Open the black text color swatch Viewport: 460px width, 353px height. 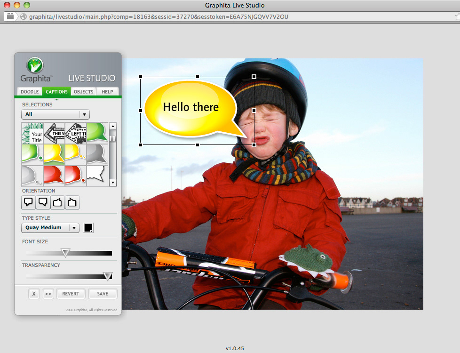(x=88, y=228)
